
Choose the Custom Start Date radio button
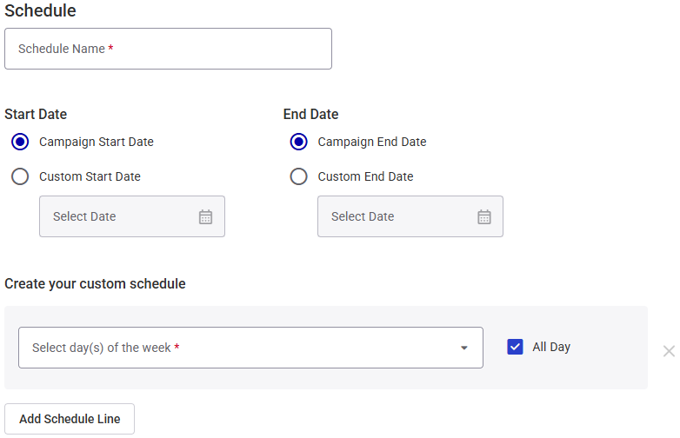[x=20, y=176]
